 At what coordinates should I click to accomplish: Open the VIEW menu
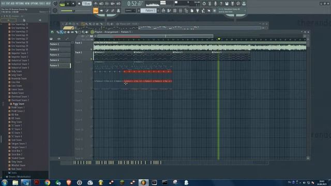pyautogui.click(x=27, y=4)
